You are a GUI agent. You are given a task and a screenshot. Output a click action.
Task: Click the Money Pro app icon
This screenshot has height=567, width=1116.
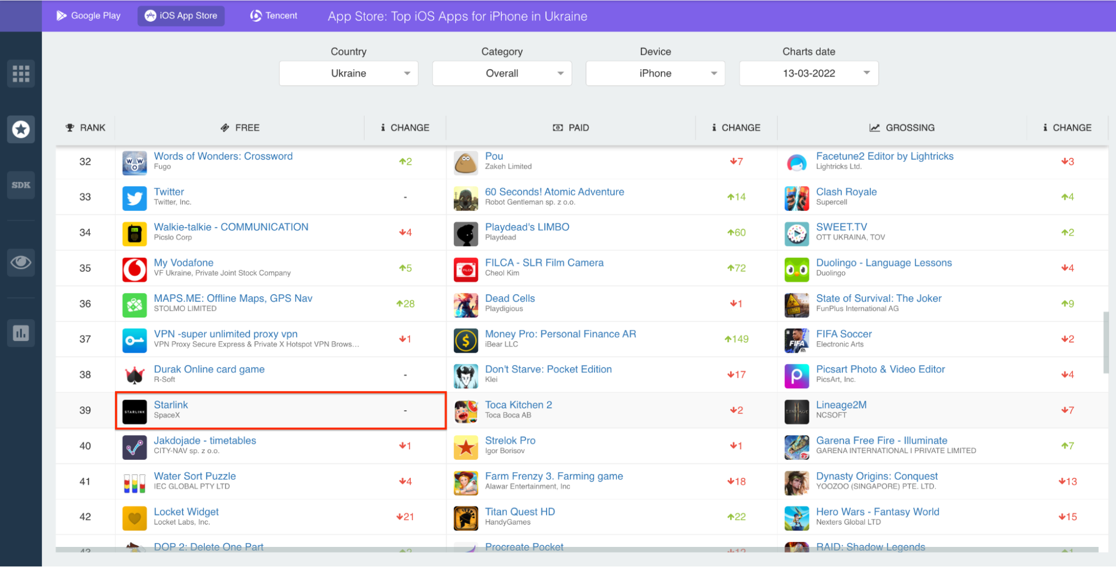click(466, 340)
